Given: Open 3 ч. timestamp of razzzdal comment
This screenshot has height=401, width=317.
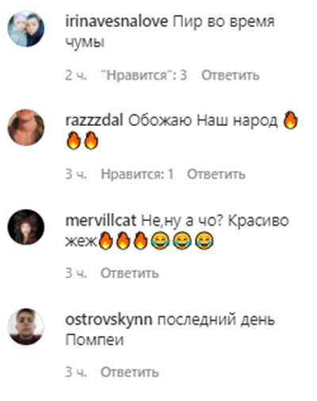Looking at the screenshot, I should pos(76,174).
